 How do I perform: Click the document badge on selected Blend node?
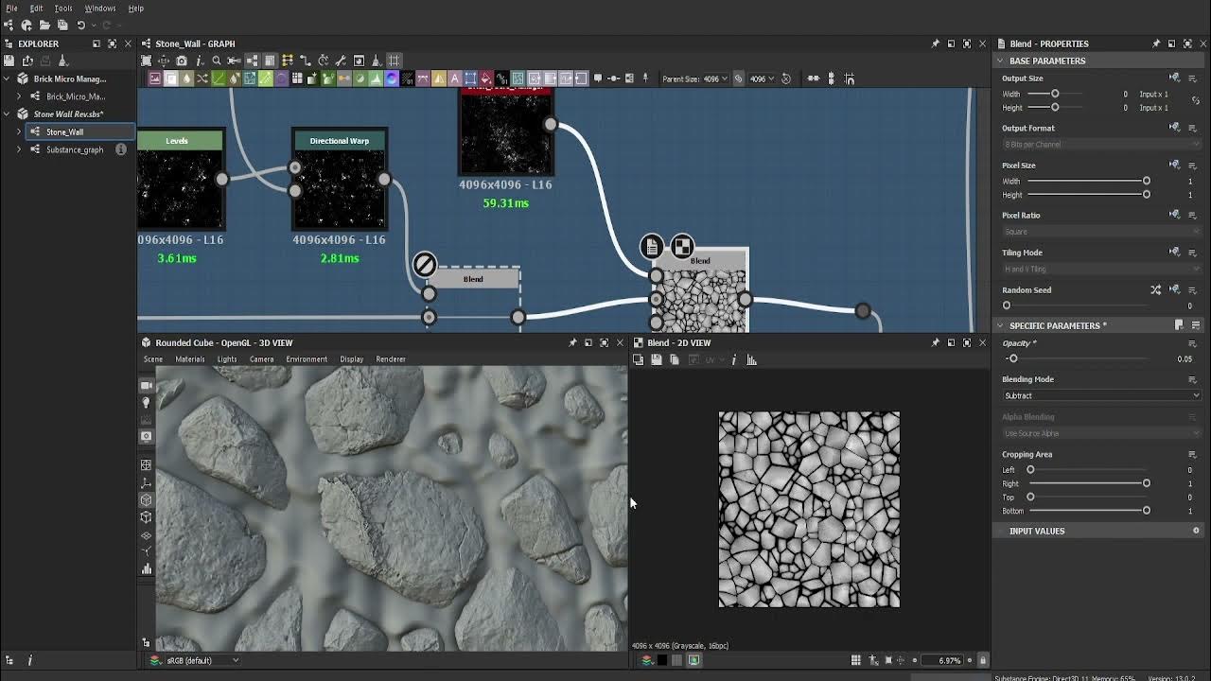[x=651, y=247]
